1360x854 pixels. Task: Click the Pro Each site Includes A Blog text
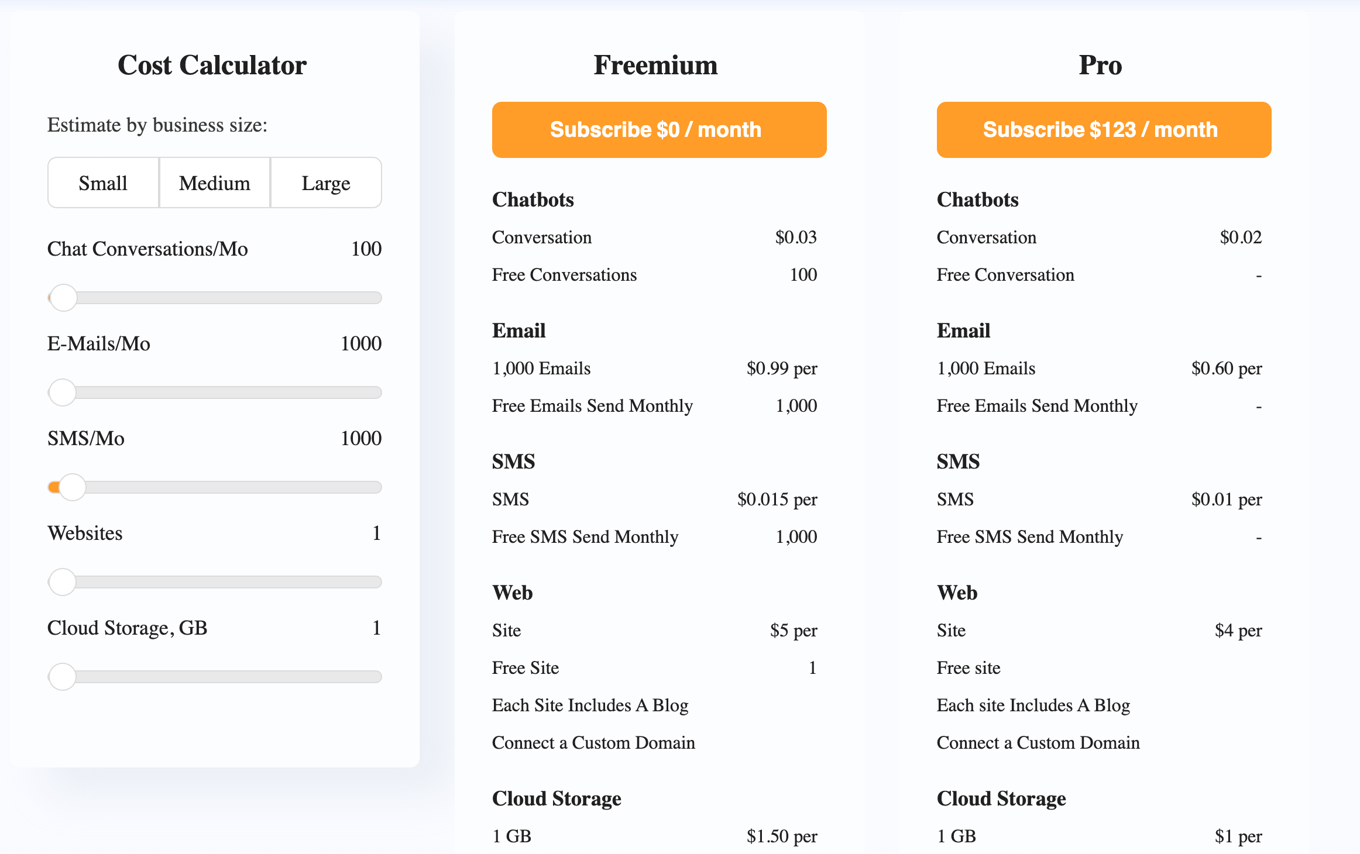(1033, 705)
